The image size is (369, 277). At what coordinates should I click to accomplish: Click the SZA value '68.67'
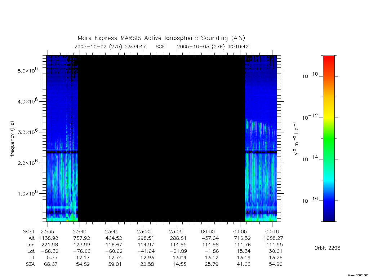(x=51, y=264)
